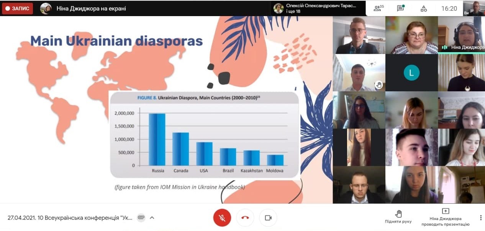Hang up with the red phone icon
The height and width of the screenshot is (231, 485).
[x=245, y=218]
